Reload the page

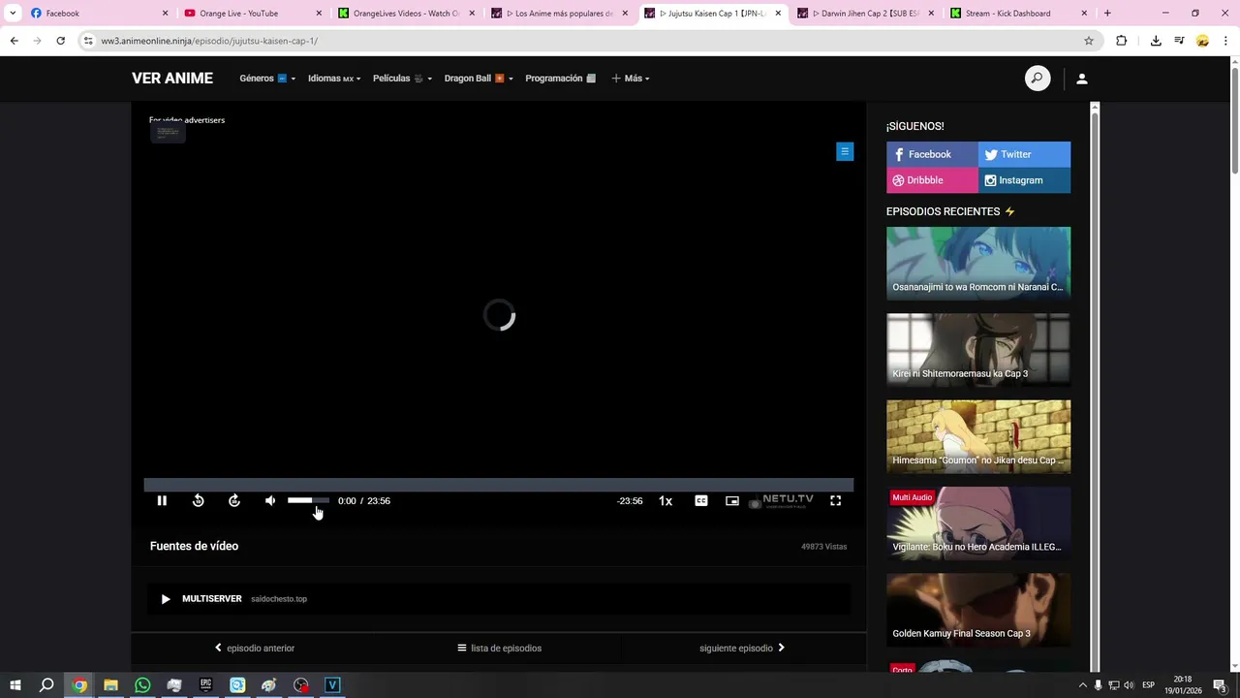60,41
